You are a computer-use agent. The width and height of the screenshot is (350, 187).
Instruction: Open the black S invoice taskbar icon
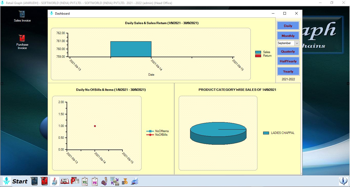35,181
